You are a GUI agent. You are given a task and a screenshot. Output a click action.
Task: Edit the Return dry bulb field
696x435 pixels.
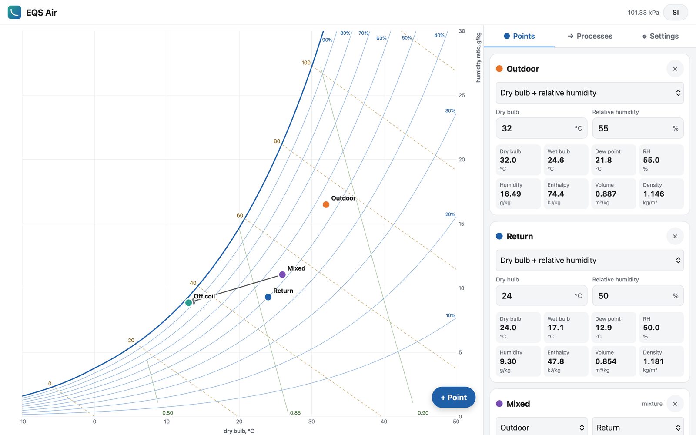[542, 296]
